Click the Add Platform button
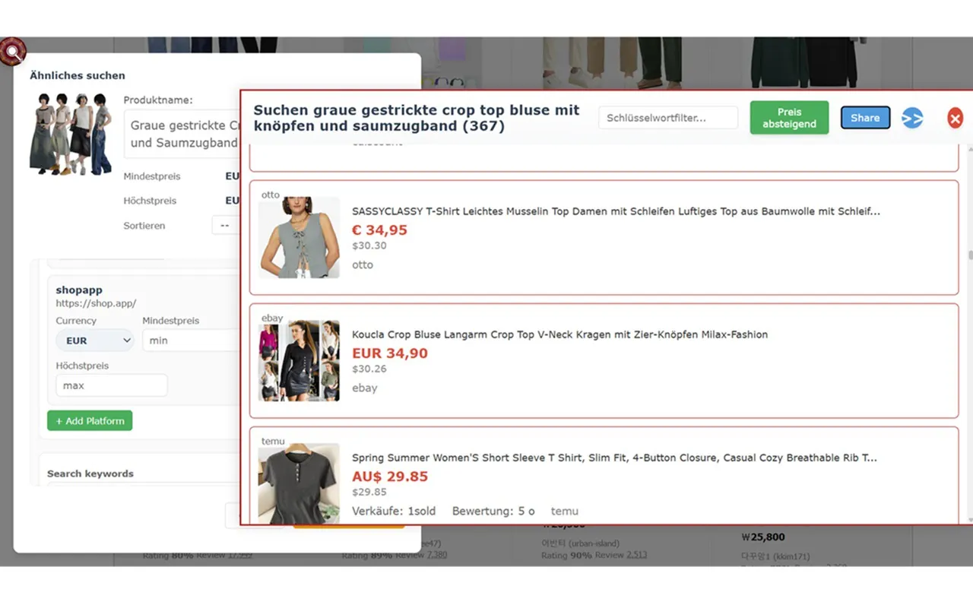The height and width of the screenshot is (608, 973). pyautogui.click(x=90, y=421)
